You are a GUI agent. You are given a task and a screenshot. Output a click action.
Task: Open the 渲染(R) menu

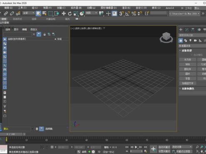(126, 8)
